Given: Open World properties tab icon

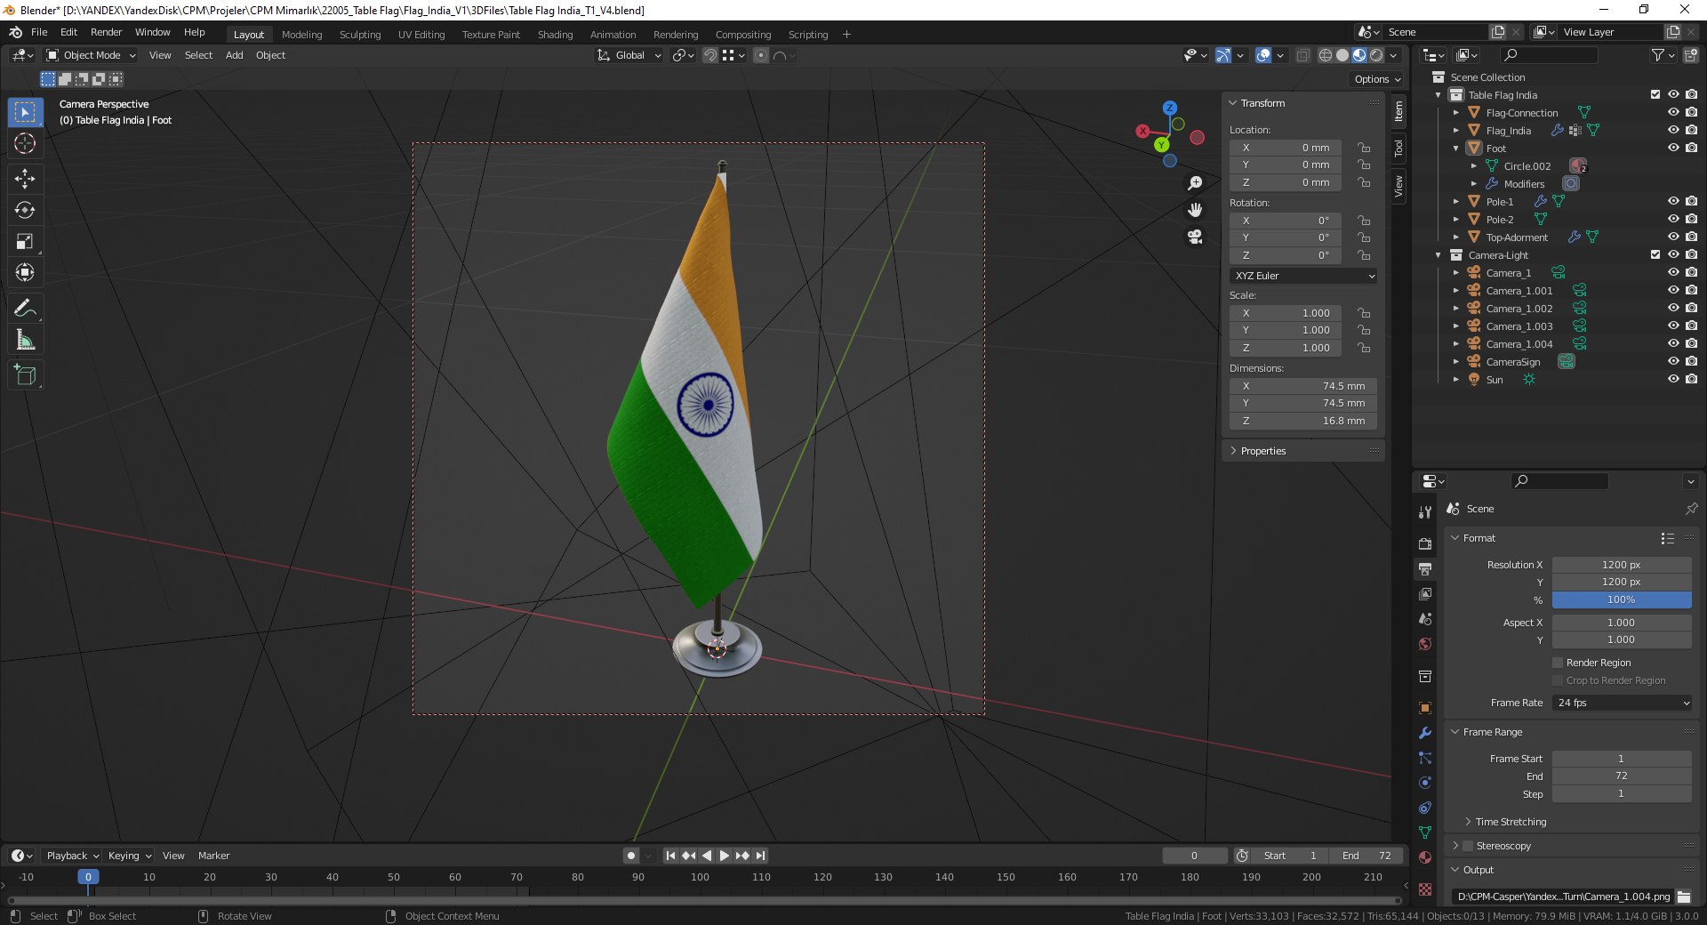Looking at the screenshot, I should (x=1425, y=644).
